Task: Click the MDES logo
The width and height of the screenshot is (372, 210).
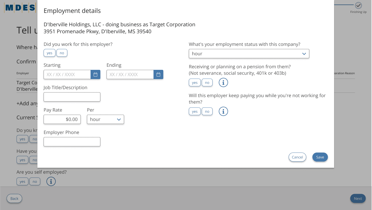Action: point(20,8)
